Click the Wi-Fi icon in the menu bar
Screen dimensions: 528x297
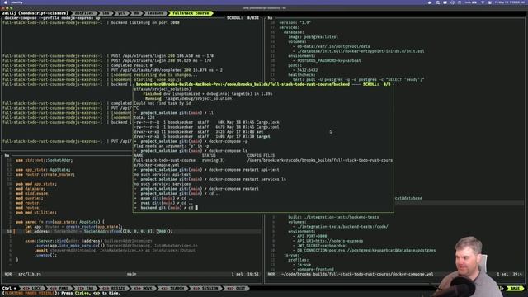pyautogui.click(x=482, y=2)
